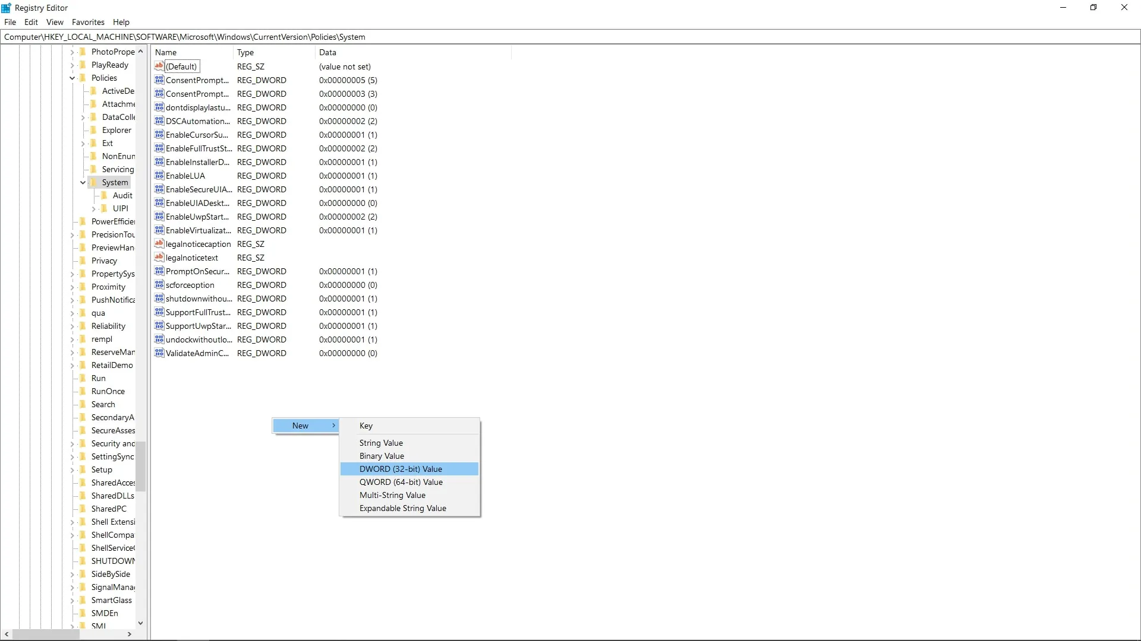Viewport: 1141px width, 641px height.
Task: Click the tree pane horizontal scroll right arrow
Action: [x=130, y=634]
